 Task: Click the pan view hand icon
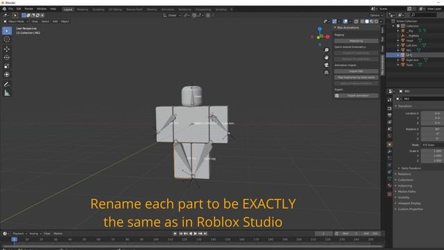(327, 58)
